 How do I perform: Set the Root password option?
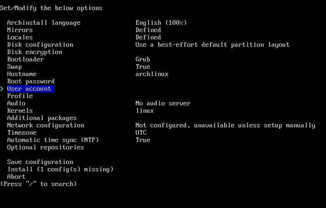(x=31, y=81)
